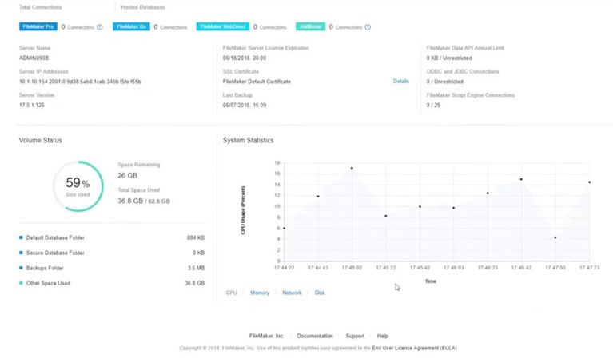Viewport: 613px width, 363px height.
Task: Click the CPU data point at 17:47:03
Action: [555, 237]
